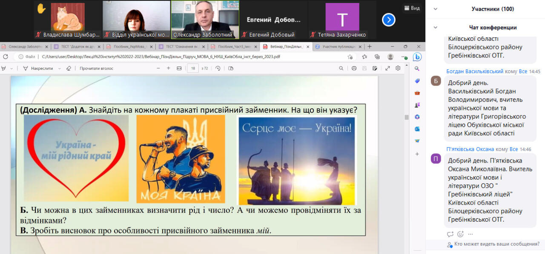Screen dimensions: 545x254
Task: Open the sidebar Drop send icon
Action: tap(417, 140)
